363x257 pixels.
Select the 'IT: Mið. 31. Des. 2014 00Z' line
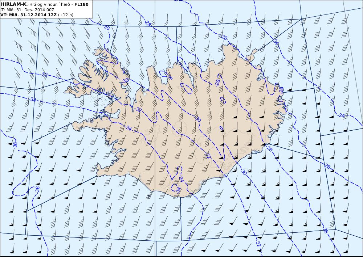point(27,10)
